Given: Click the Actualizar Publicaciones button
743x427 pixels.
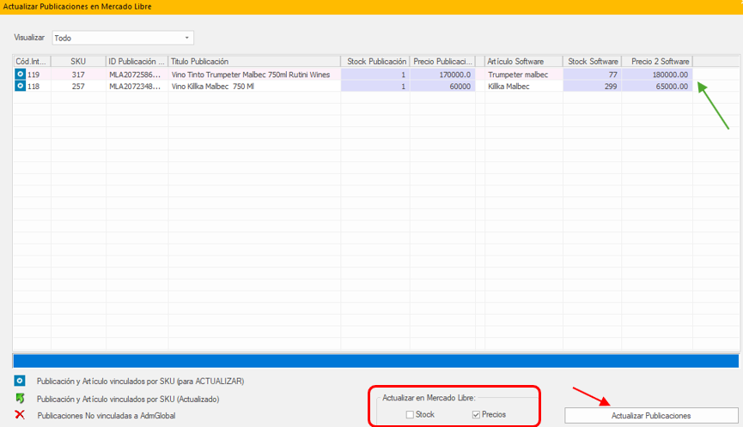Looking at the screenshot, I should [x=651, y=416].
